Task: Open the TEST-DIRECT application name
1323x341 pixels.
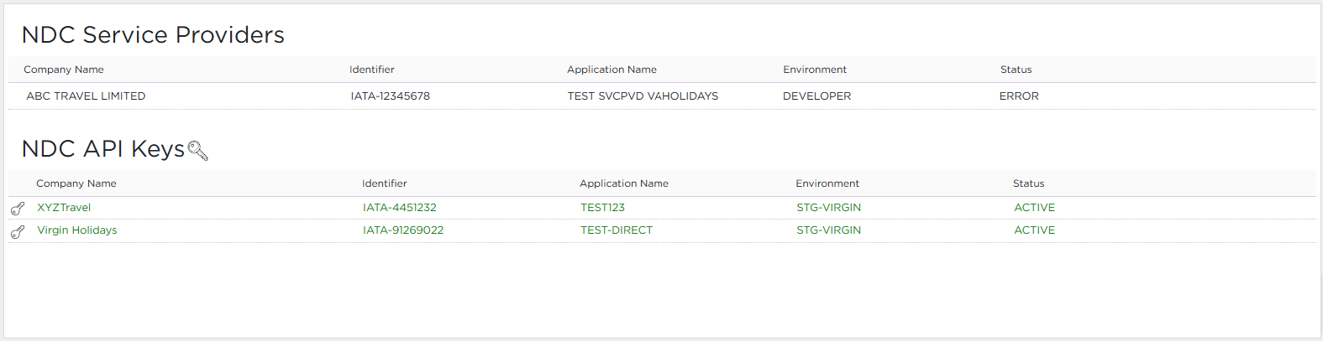Action: click(616, 230)
